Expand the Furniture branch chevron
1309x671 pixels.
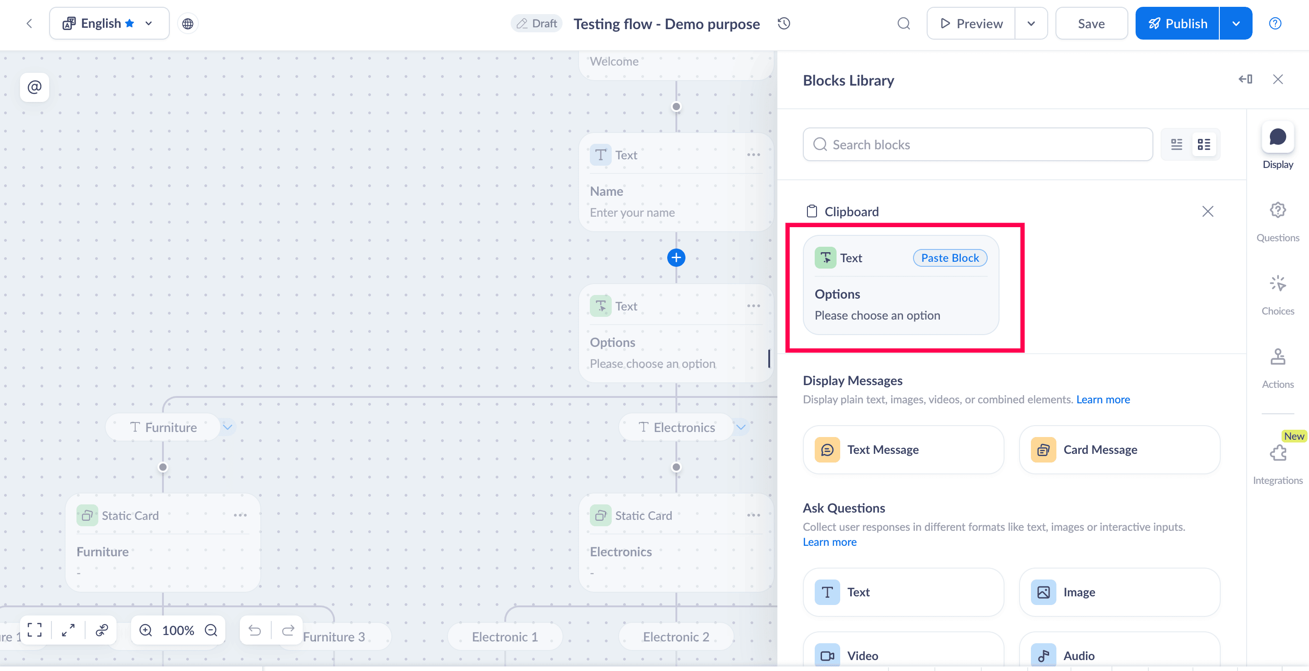pyautogui.click(x=228, y=427)
